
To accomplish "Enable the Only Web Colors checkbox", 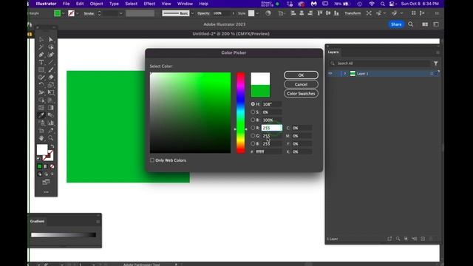I will pyautogui.click(x=152, y=160).
